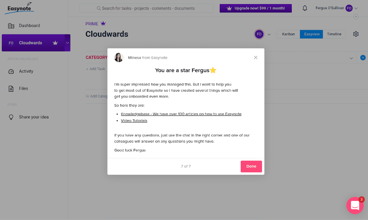This screenshot has height=220, width=368.
Task: Close the onboarding dialog with X
Action: (x=256, y=58)
